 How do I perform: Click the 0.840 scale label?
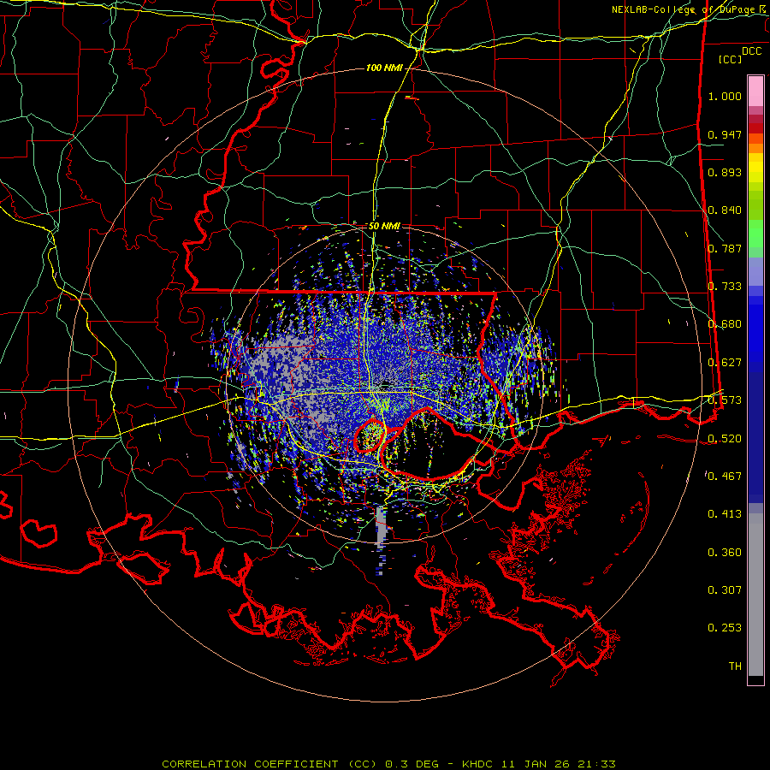click(725, 210)
